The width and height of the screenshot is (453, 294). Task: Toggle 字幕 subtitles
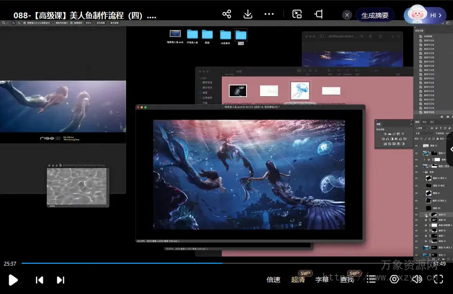point(322,280)
